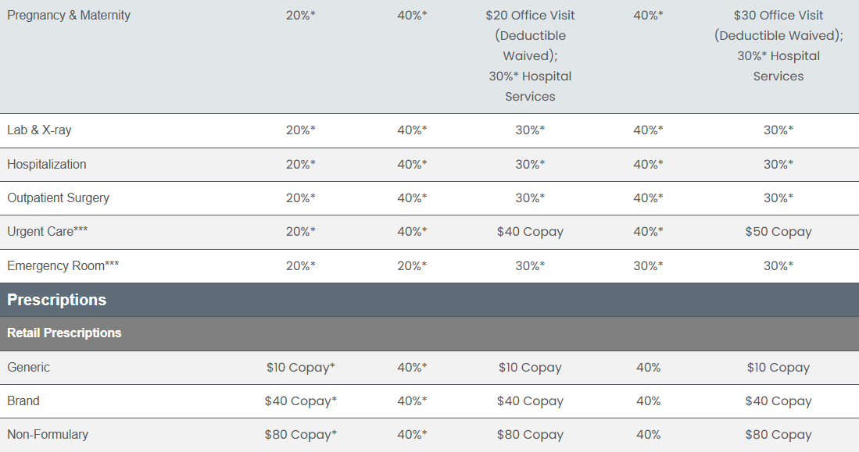859x452 pixels.
Task: Click the first 20%* Emergency Room cell
Action: 301,266
